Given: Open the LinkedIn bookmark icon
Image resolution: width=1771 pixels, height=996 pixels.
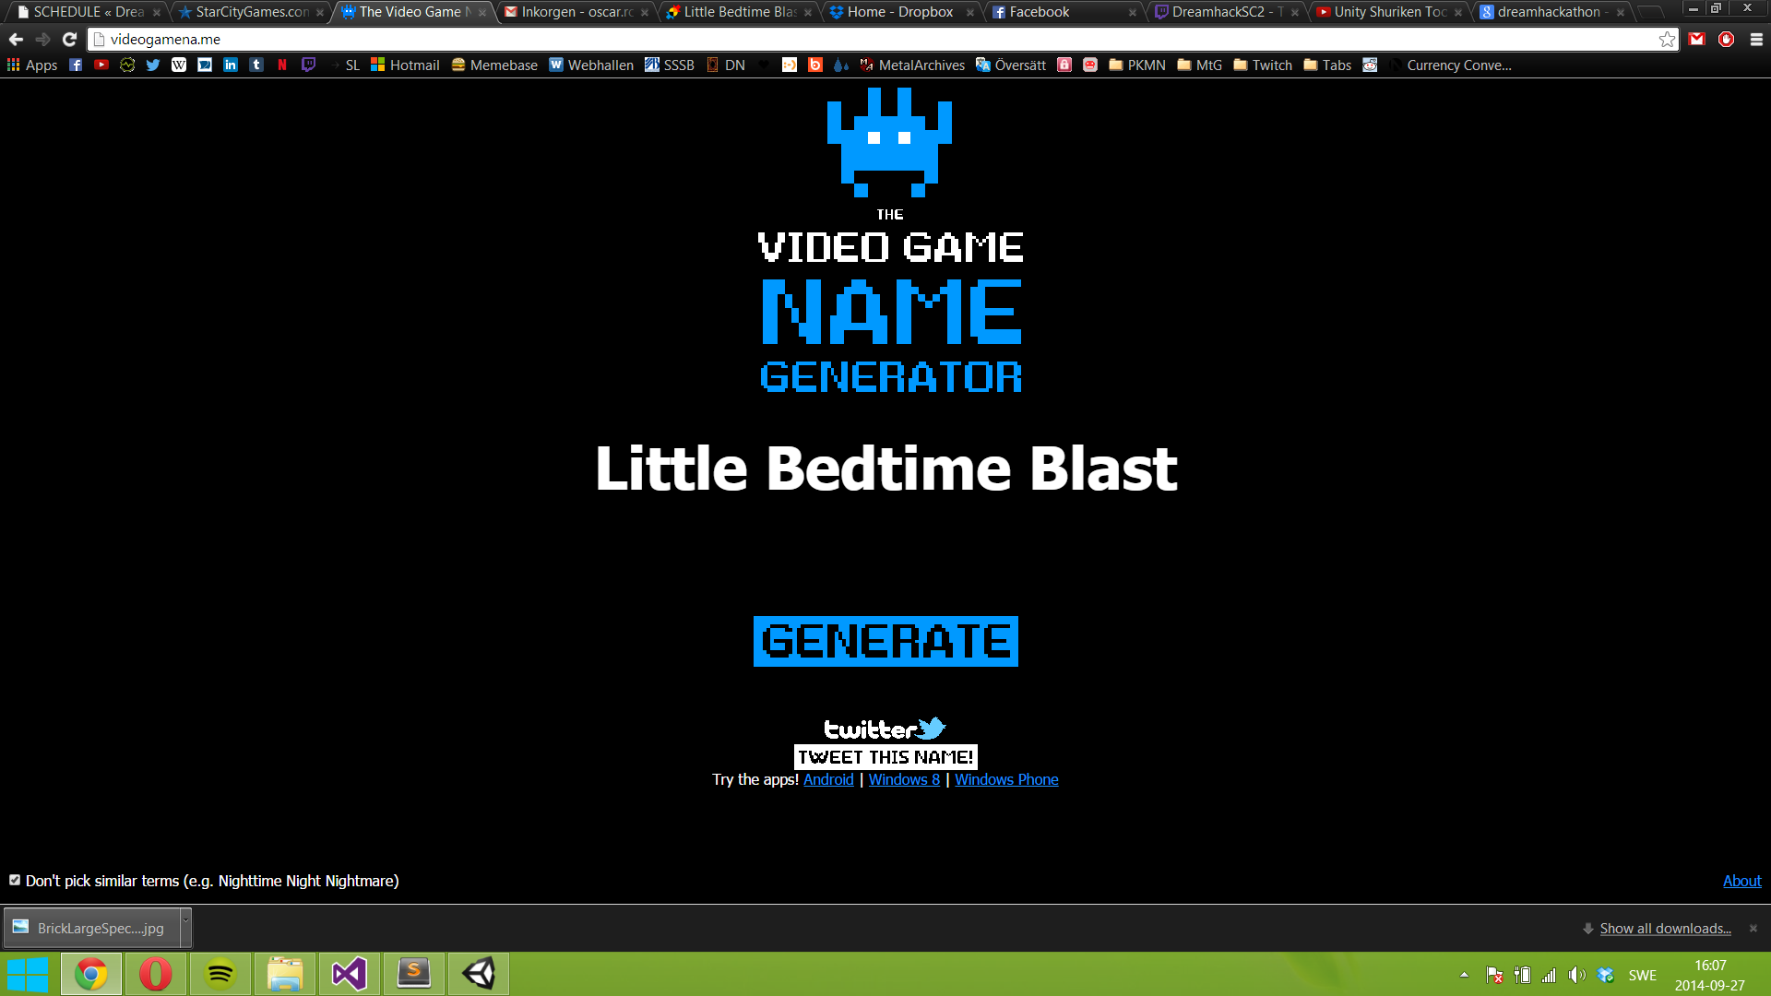Looking at the screenshot, I should point(231,65).
